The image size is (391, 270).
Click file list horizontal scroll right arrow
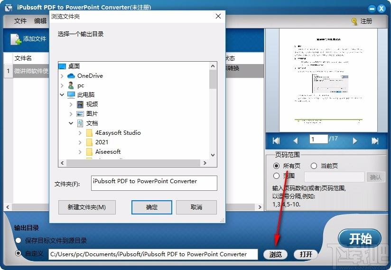tap(260, 207)
